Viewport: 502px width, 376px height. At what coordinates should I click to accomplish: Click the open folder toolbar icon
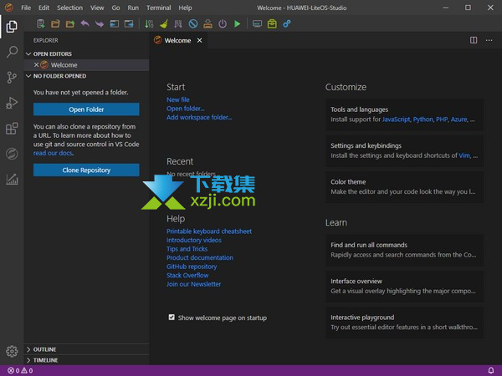55,23
